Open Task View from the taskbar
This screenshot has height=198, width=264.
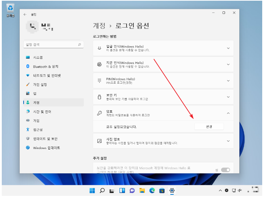coord(112,190)
